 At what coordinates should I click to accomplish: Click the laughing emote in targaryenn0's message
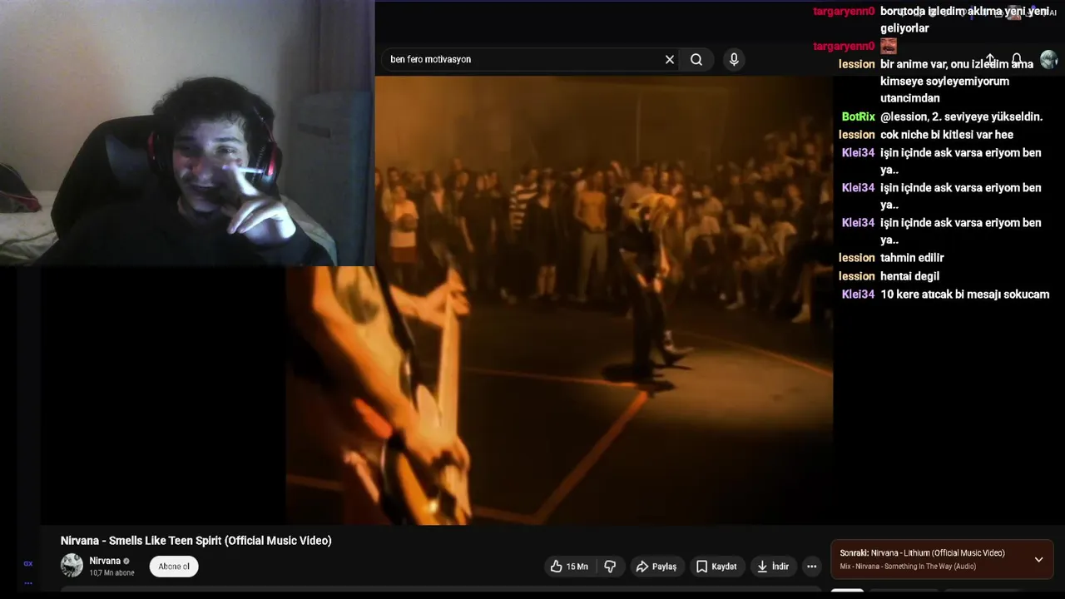pyautogui.click(x=889, y=46)
